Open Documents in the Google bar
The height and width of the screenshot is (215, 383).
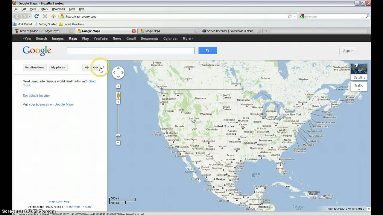coord(150,39)
